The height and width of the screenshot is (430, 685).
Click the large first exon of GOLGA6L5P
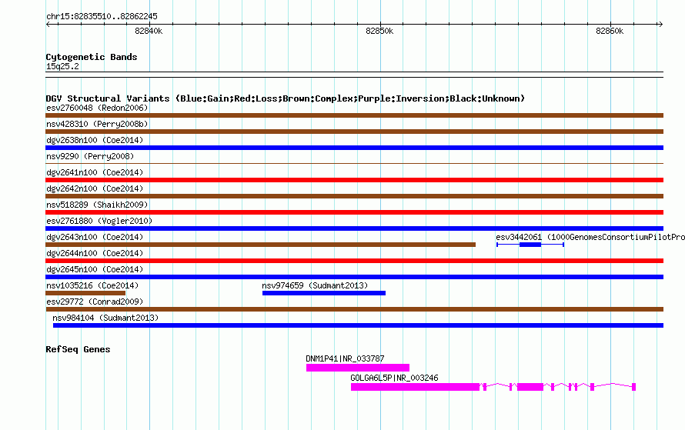[415, 387]
